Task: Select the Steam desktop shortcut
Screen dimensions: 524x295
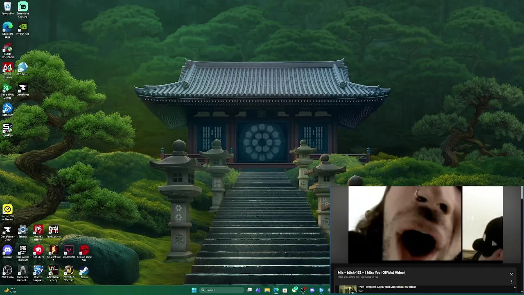Action: tap(84, 272)
